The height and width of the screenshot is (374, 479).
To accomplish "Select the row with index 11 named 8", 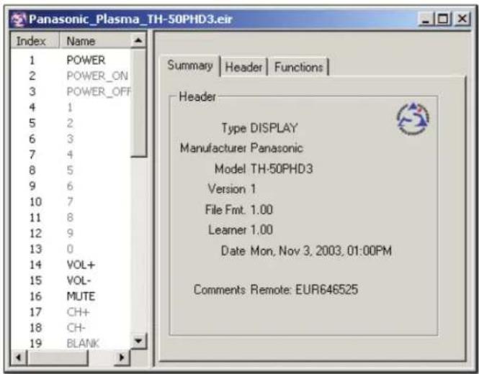I will coord(71,217).
